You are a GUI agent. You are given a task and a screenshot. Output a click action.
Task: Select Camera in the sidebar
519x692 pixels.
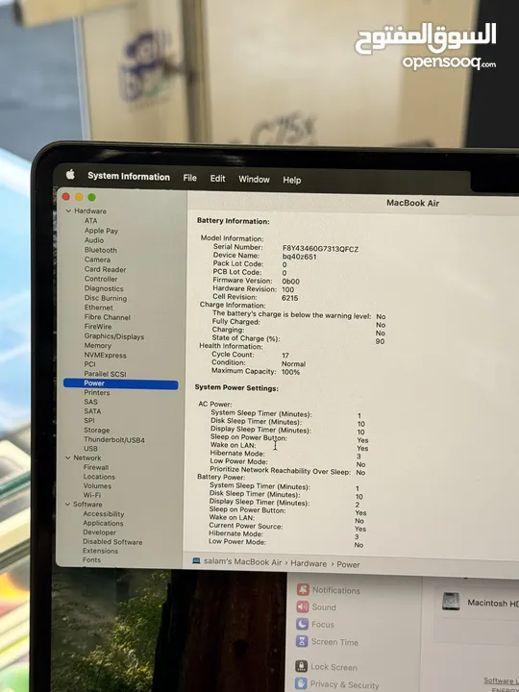point(97,259)
